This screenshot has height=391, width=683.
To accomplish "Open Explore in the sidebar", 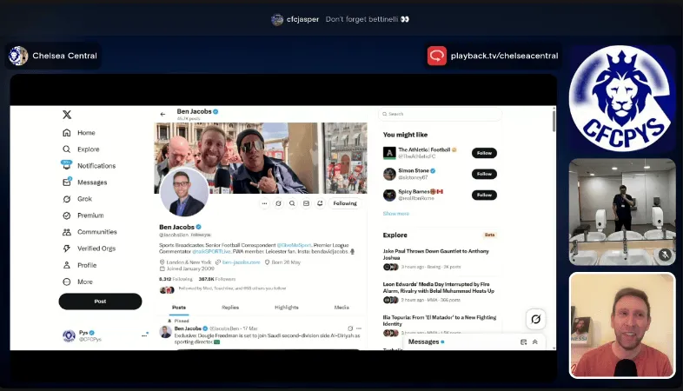I will (x=81, y=149).
